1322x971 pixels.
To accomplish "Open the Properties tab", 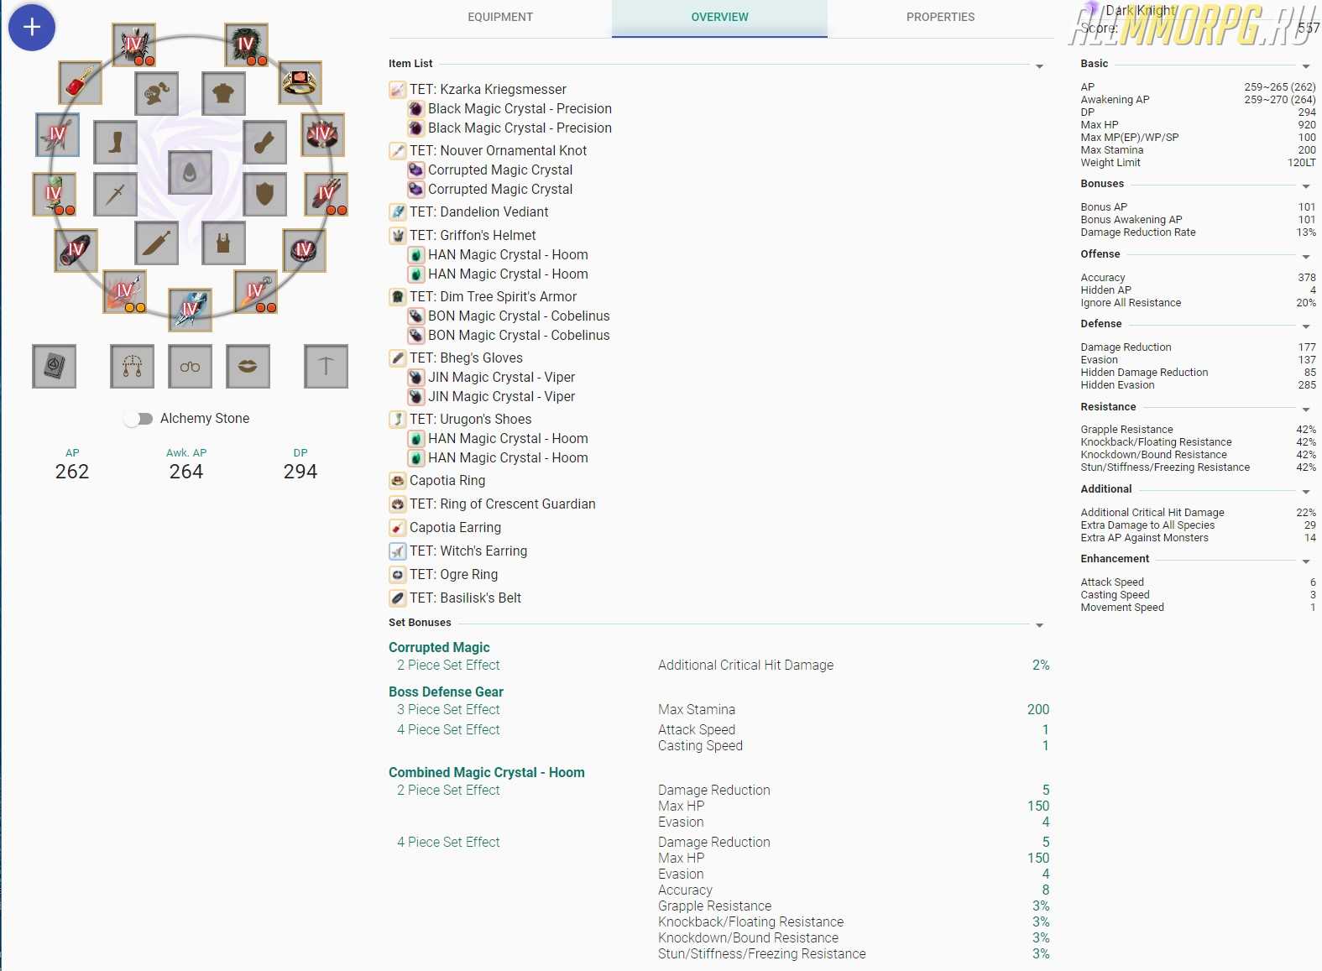I will tap(940, 18).
